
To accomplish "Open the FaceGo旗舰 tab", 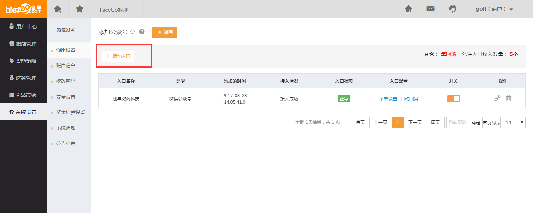I will pyautogui.click(x=114, y=10).
